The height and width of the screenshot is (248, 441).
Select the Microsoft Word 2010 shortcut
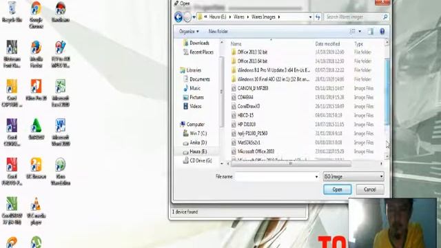click(60, 132)
